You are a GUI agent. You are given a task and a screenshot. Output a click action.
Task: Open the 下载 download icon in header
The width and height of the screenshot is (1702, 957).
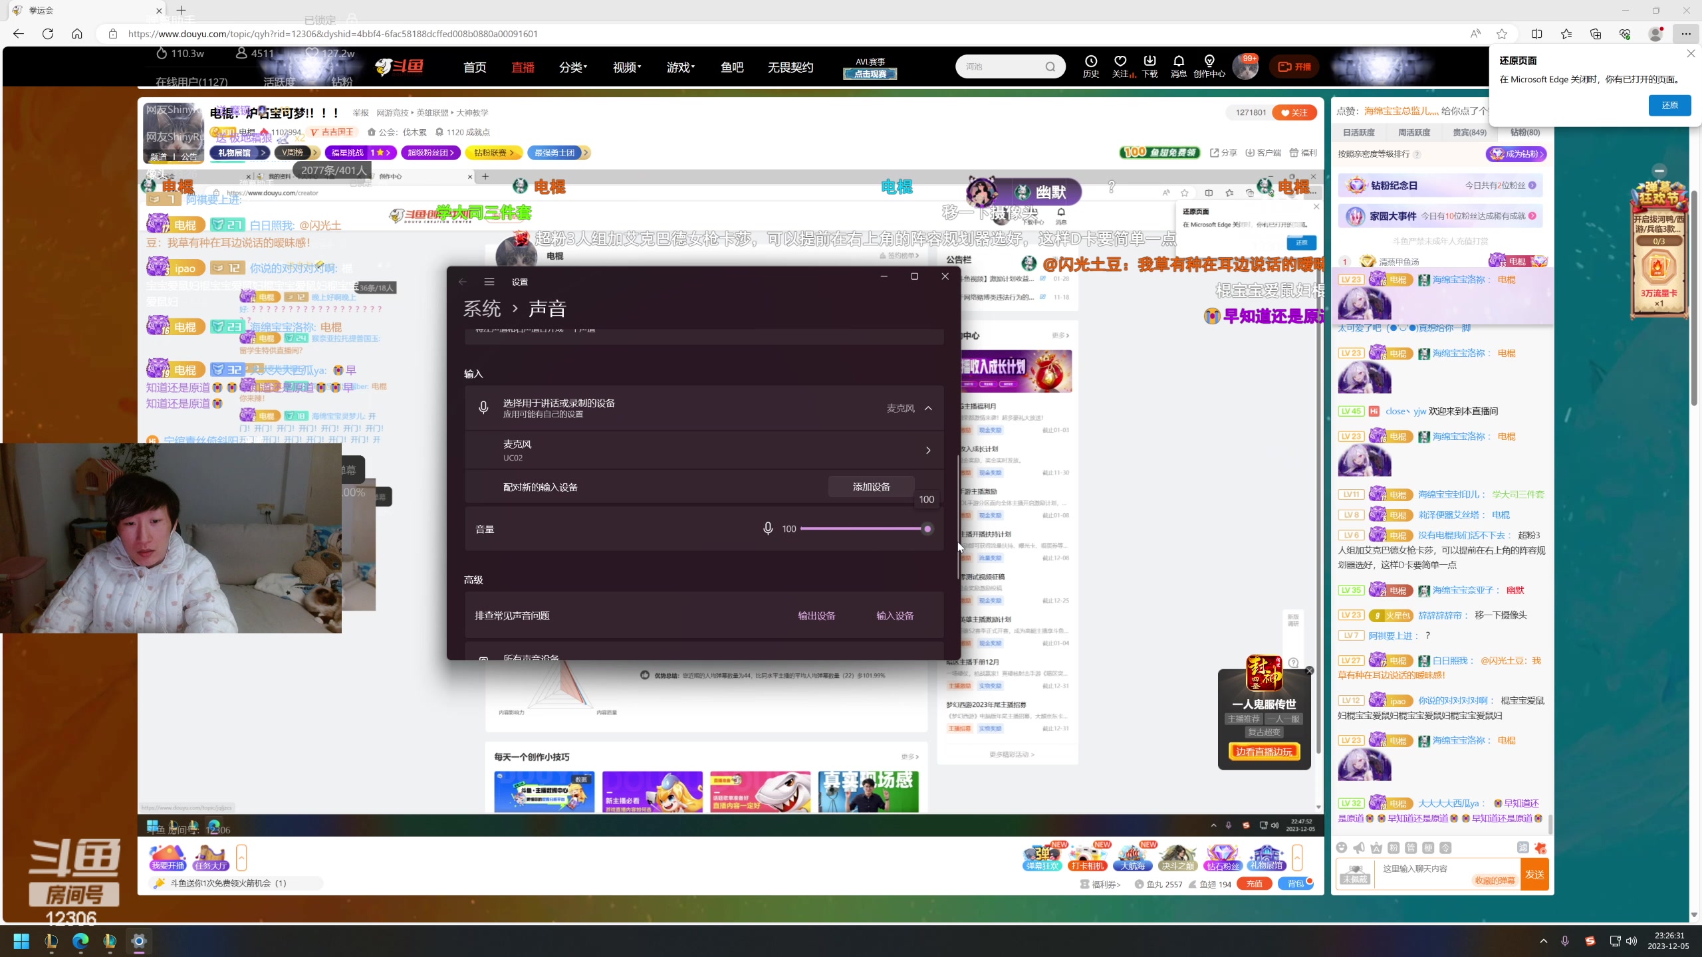(x=1150, y=62)
